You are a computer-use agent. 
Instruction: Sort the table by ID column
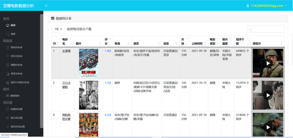tap(56, 41)
